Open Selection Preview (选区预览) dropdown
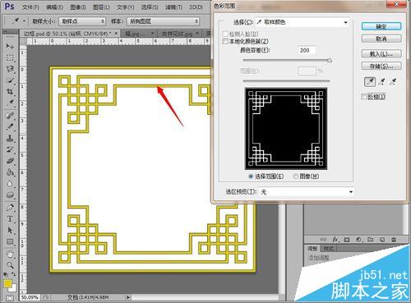Screen dimensions: 411x303 [307, 192]
